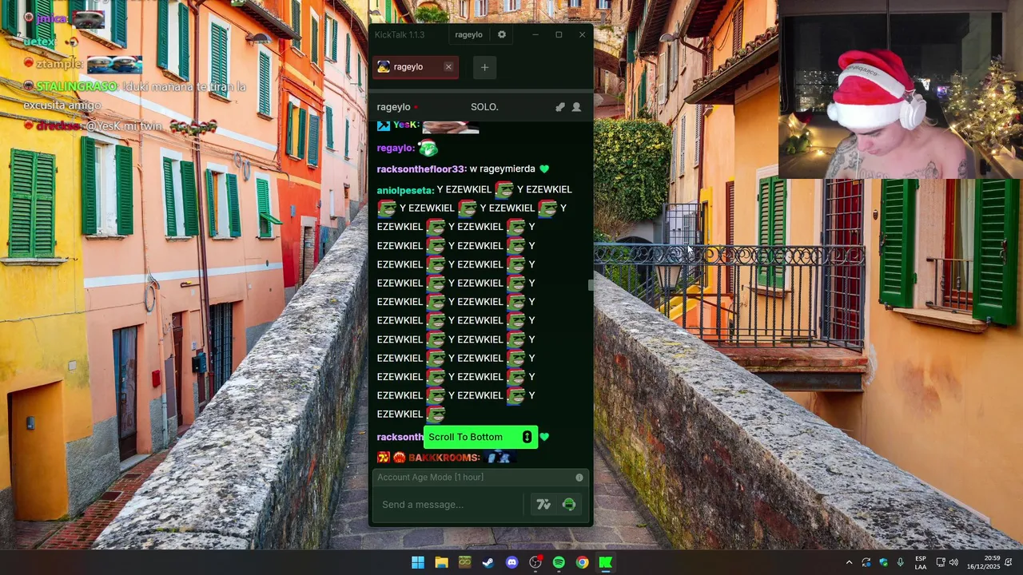Viewport: 1023px width, 575px height.
Task: Click the arrow icon in Scroll To Bottom
Action: pyautogui.click(x=527, y=437)
